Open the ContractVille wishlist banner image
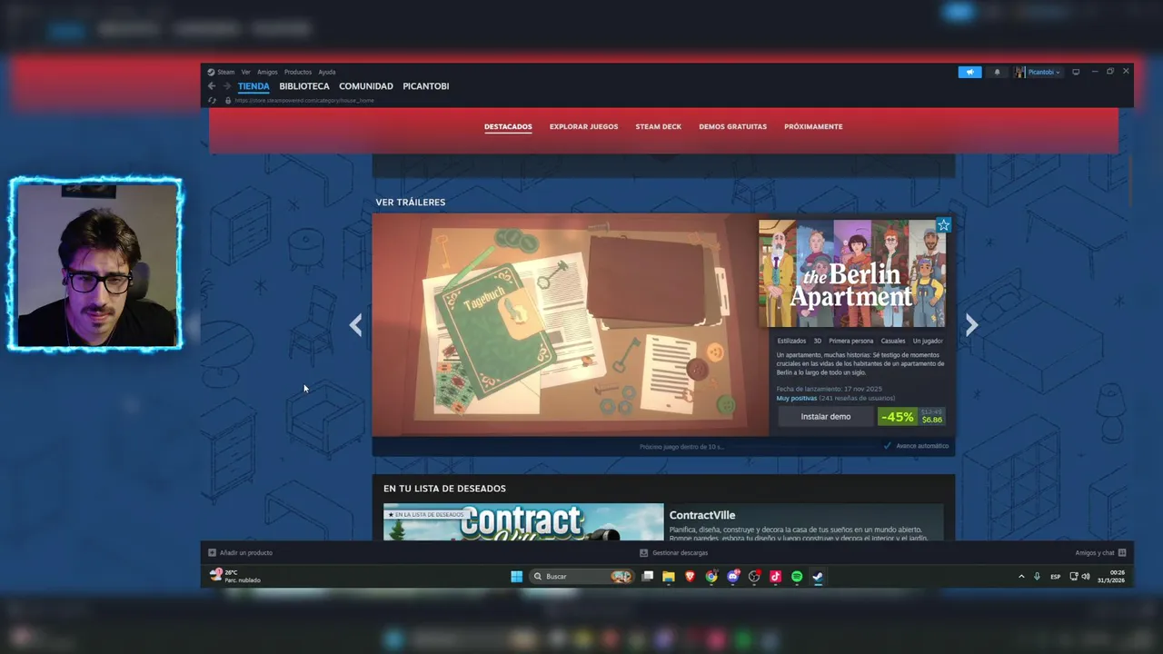This screenshot has width=1163, height=654. 523,522
